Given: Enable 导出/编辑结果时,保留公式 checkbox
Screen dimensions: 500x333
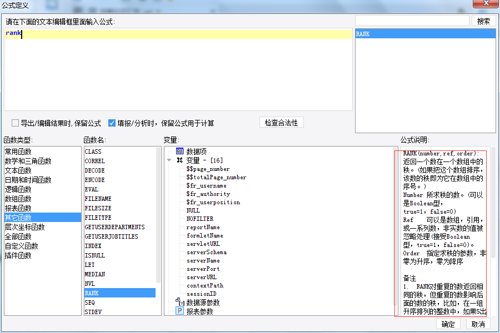Looking at the screenshot, I should pos(15,123).
